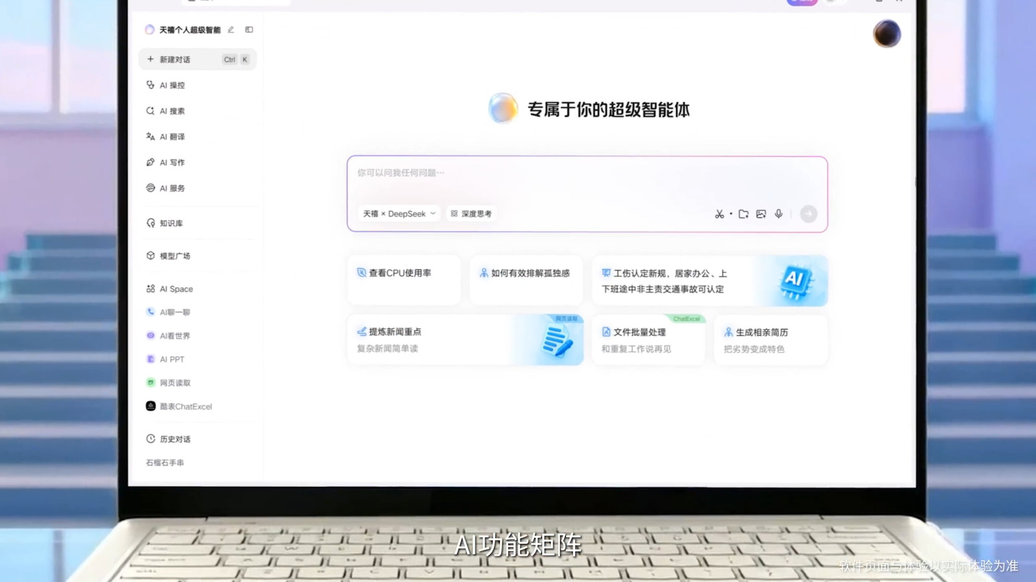Click the 查看CPU使用率 suggestion card
1036x582 pixels.
pos(403,279)
